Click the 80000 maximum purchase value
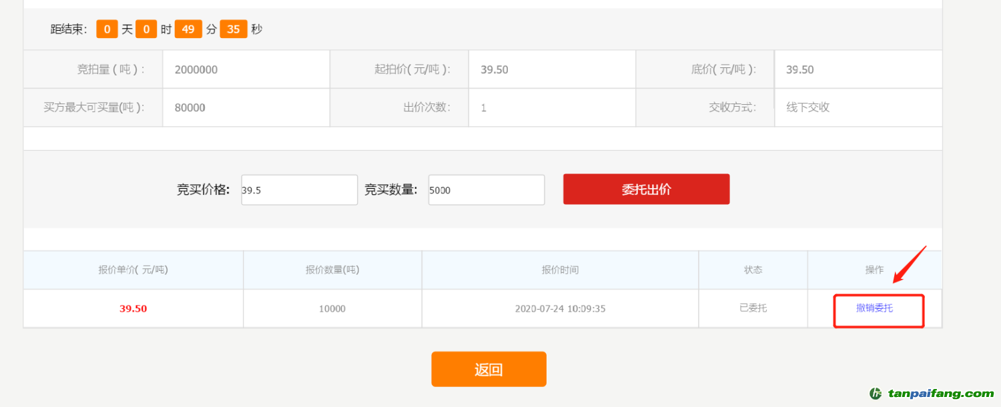 tap(190, 108)
